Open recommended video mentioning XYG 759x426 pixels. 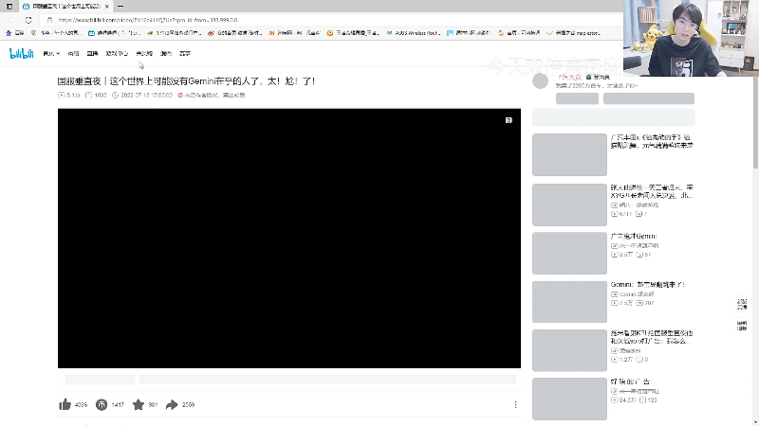(652, 191)
